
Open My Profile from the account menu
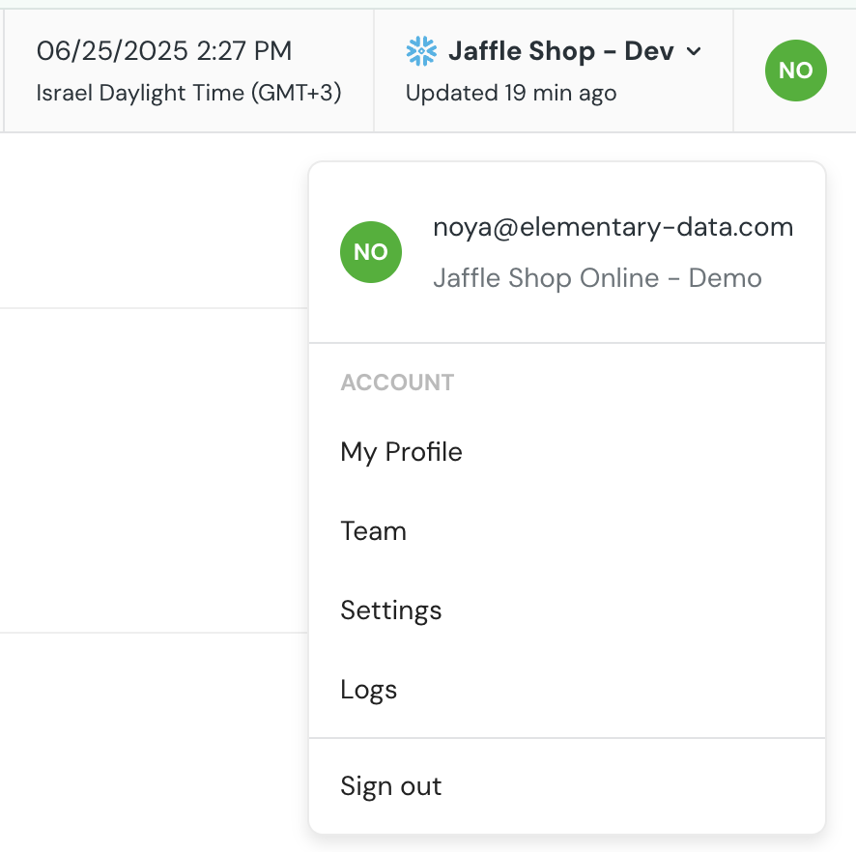point(401,452)
